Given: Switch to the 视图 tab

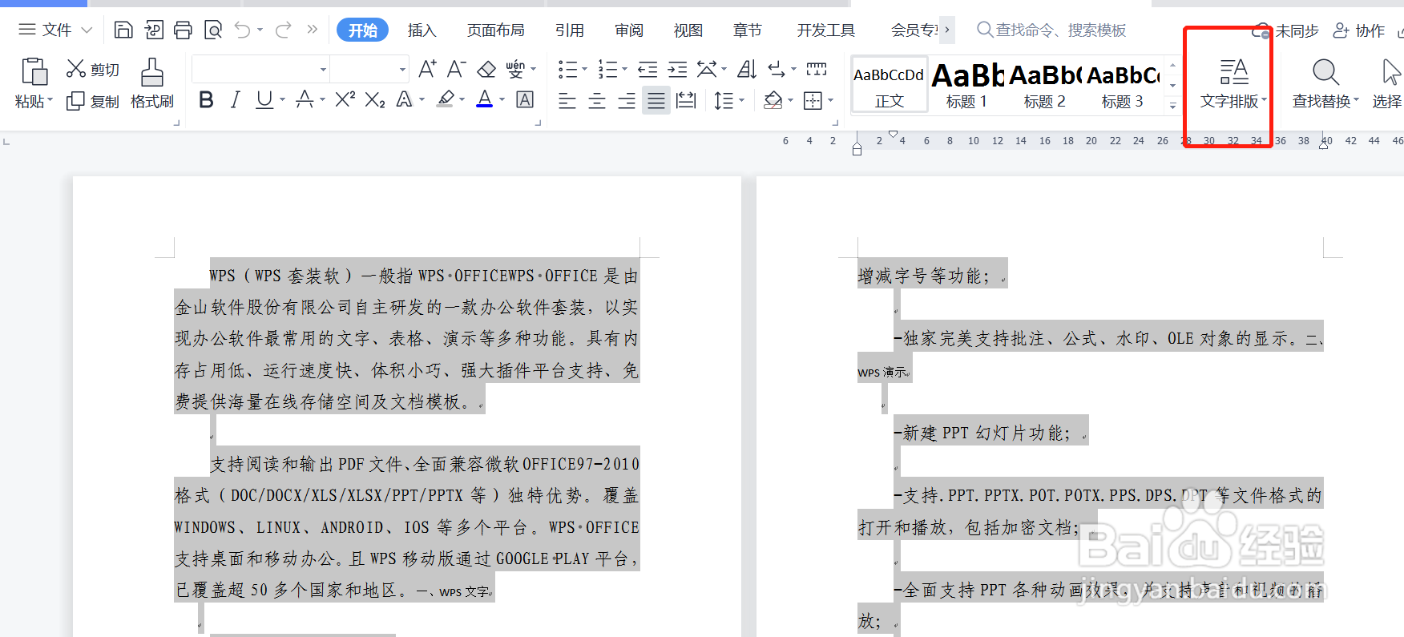Looking at the screenshot, I should click(688, 30).
